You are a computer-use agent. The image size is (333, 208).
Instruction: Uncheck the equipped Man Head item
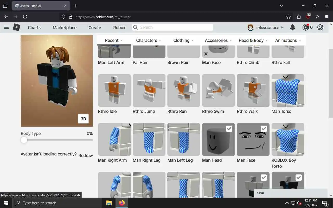click(x=229, y=128)
